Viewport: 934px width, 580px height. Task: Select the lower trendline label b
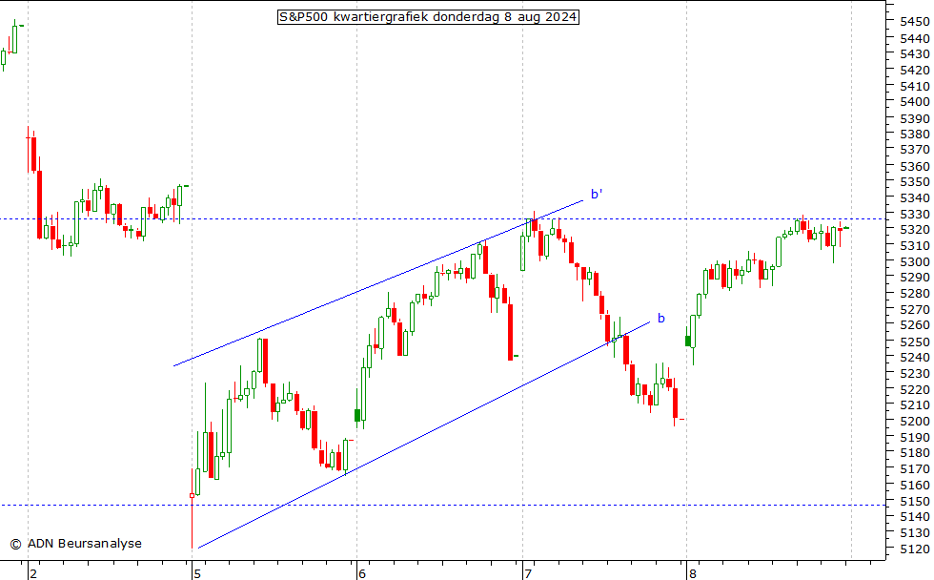point(660,319)
